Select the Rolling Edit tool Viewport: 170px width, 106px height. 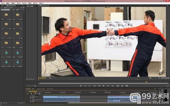162,92
